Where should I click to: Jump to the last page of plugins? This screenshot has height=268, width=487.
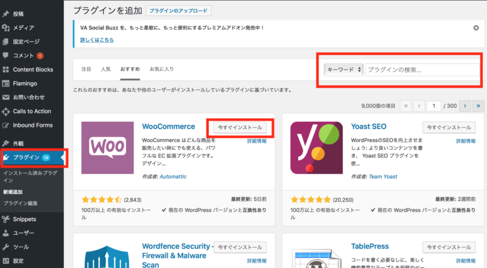478,106
